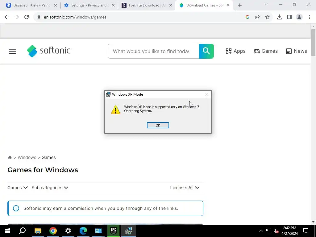
Task: Open the License: All dropdown
Action: (x=185, y=188)
